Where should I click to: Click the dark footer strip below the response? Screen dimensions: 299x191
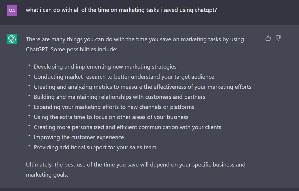pyautogui.click(x=149, y=189)
